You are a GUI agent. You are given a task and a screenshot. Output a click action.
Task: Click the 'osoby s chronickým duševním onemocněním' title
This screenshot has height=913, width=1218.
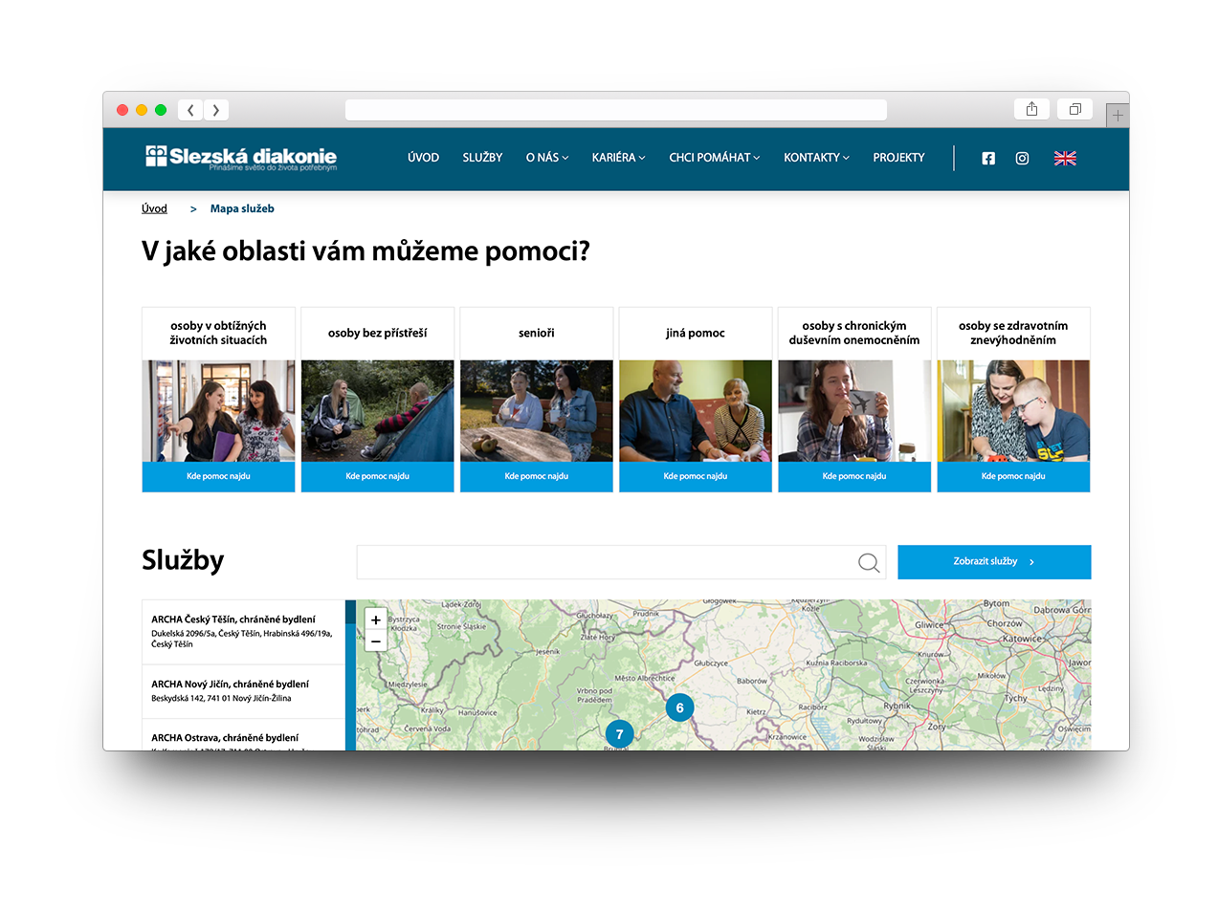click(854, 333)
